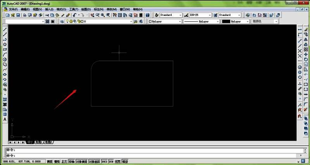Open the 修改(M) menu
This screenshot has height=165, width=310.
111,9
